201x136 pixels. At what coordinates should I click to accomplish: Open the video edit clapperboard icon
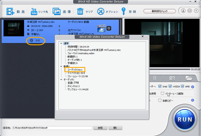tap(101, 28)
